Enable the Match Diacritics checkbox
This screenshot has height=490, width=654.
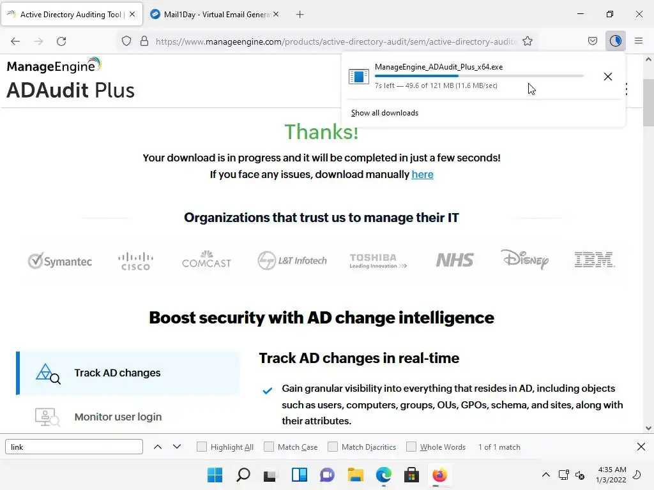pos(333,447)
